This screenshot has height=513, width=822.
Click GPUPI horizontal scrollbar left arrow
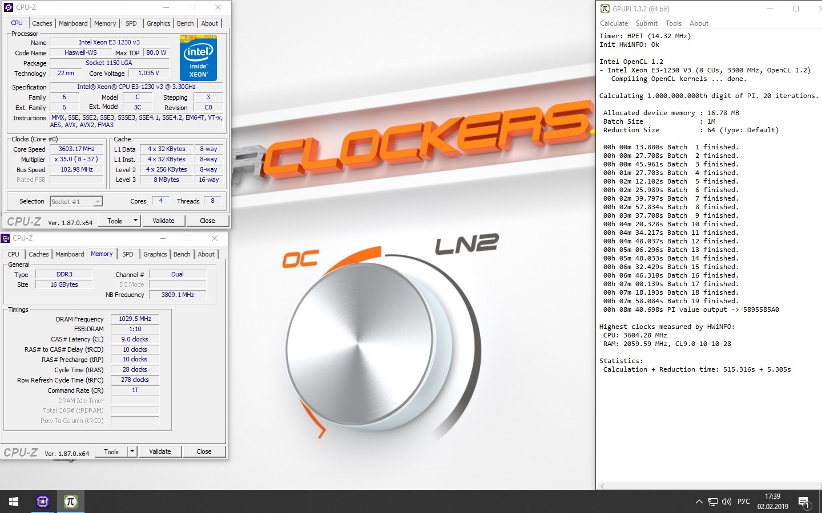[602, 486]
